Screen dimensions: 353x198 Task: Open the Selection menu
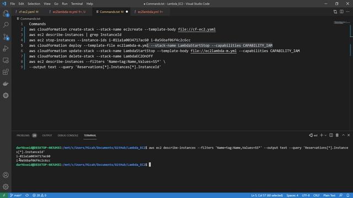point(34,4)
